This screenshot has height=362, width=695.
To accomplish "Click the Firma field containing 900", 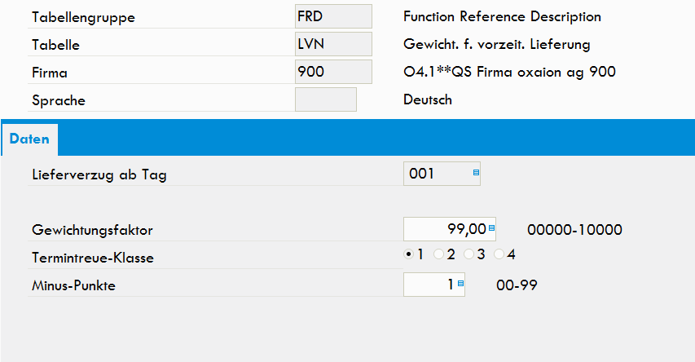I will point(333,72).
